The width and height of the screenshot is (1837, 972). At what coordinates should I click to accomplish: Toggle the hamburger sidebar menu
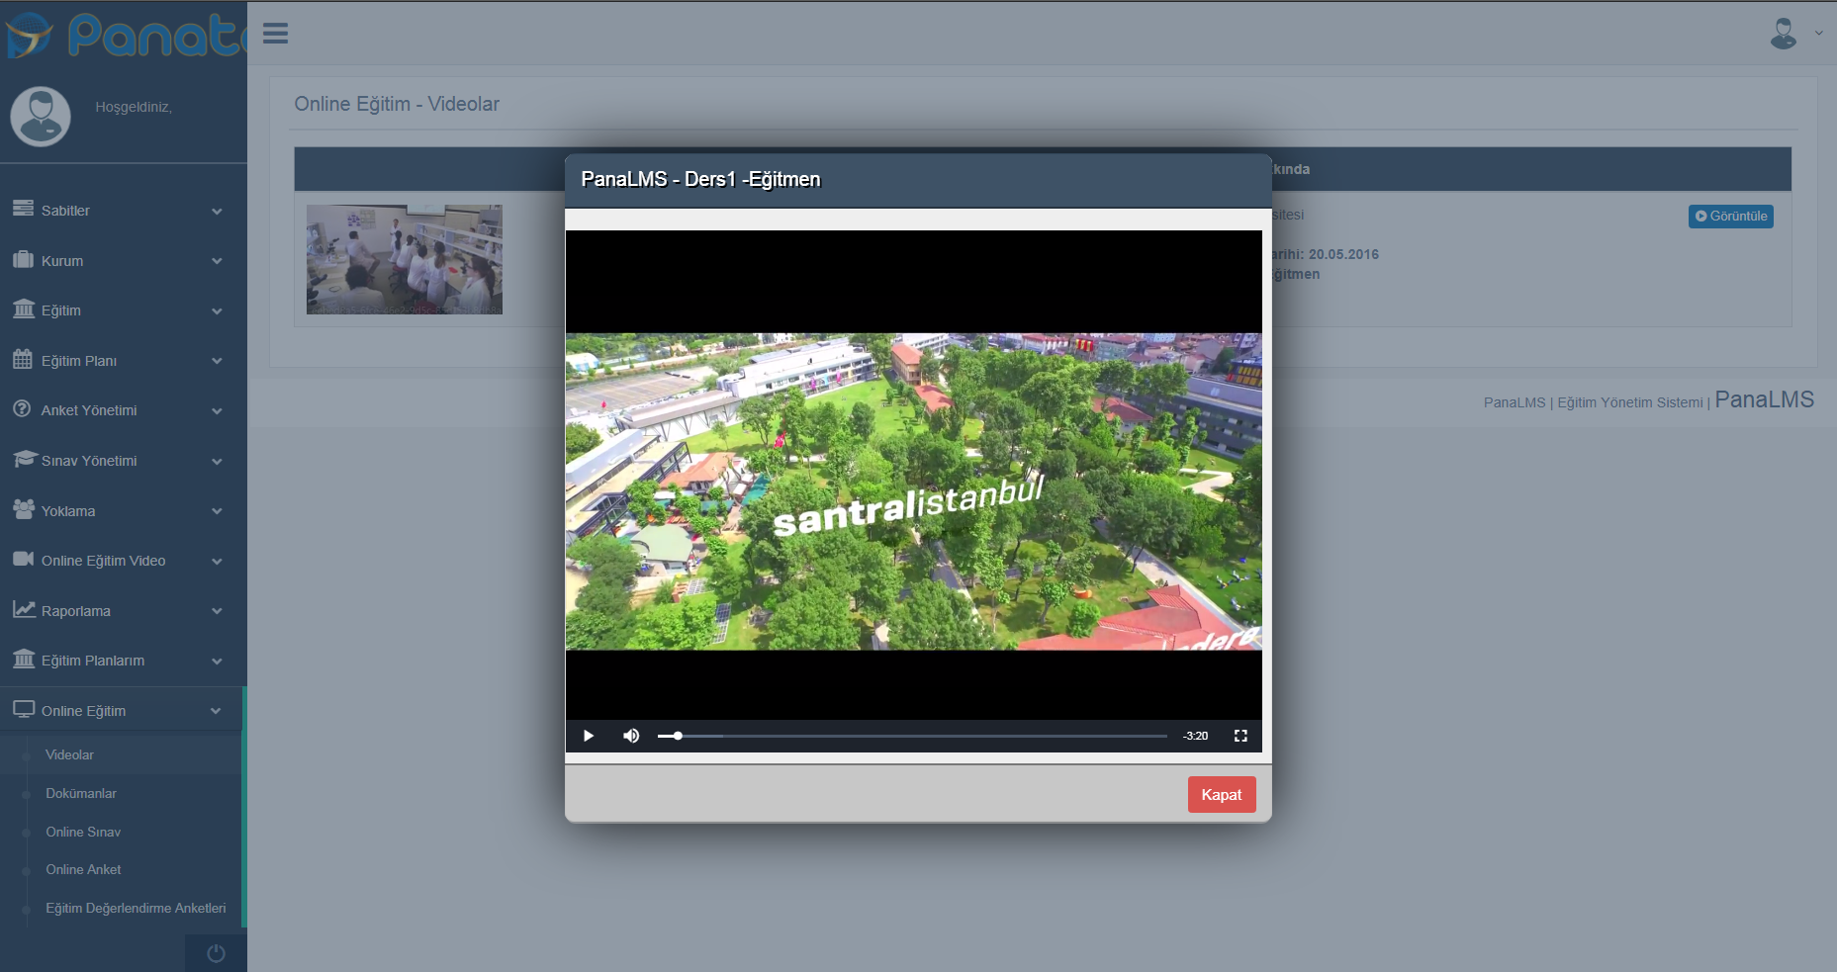[276, 34]
